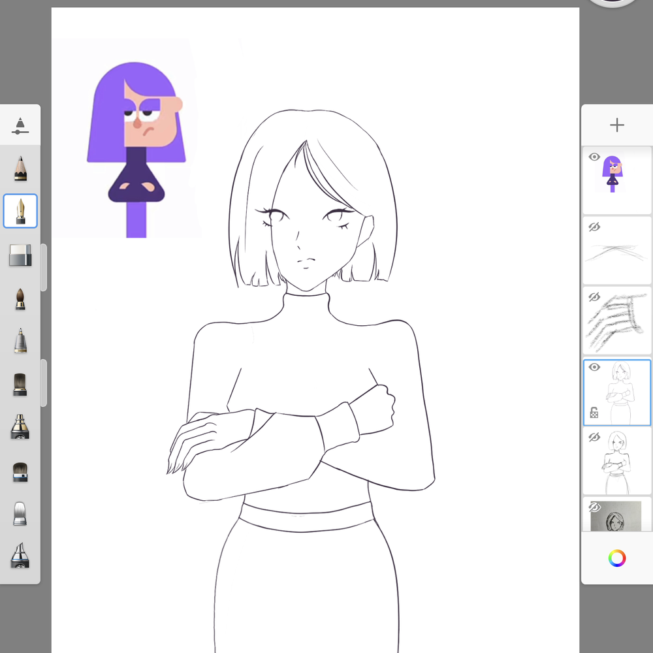Hide the selected line art layer
This screenshot has height=653, width=653.
click(x=594, y=367)
